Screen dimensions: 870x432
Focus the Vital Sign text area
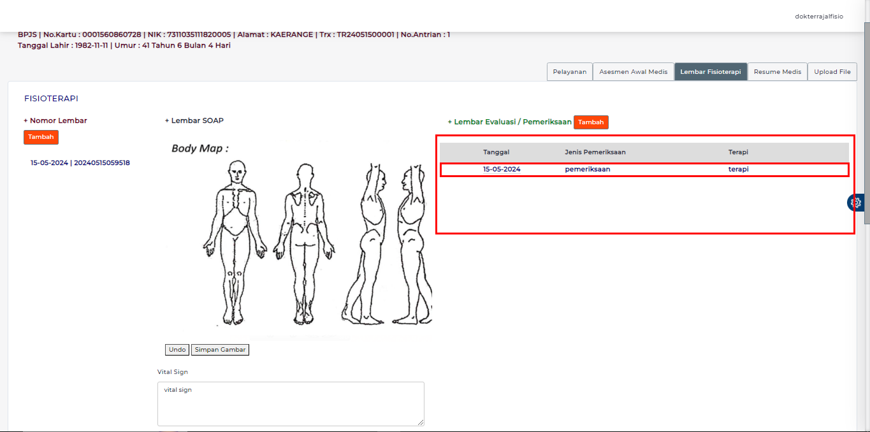click(291, 404)
